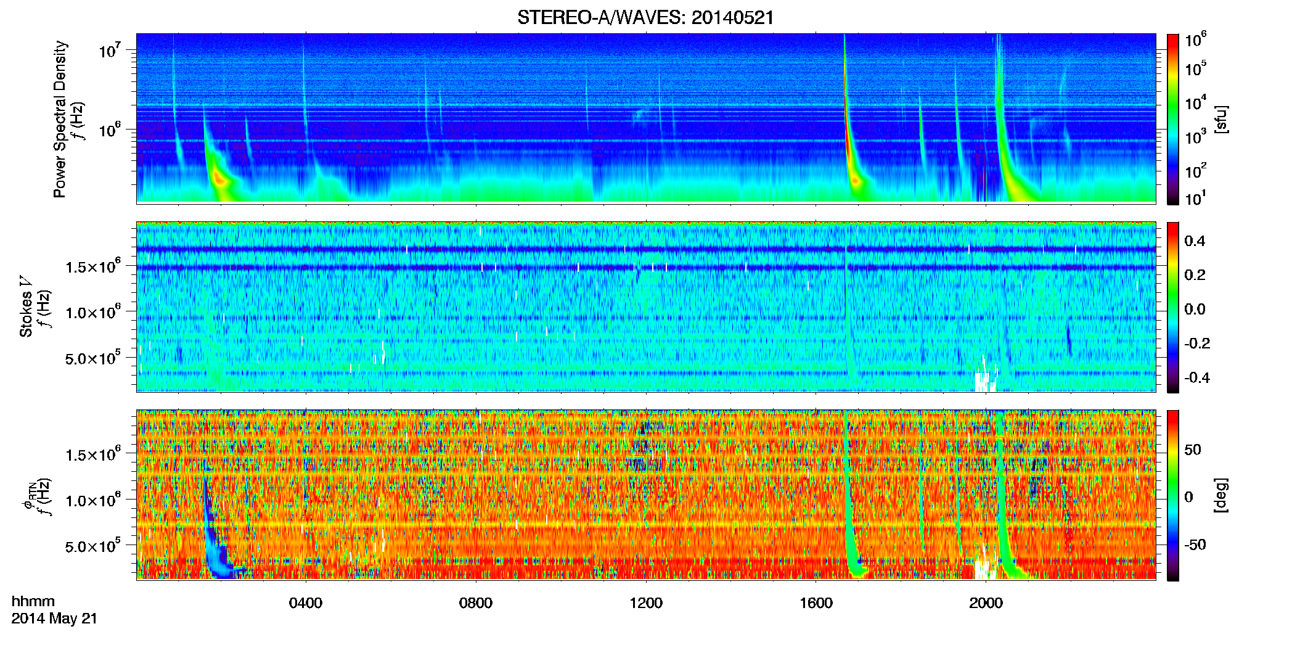This screenshot has height=666, width=1292.
Task: Click the phi RTN angle colorbar
Action: pos(1172,495)
